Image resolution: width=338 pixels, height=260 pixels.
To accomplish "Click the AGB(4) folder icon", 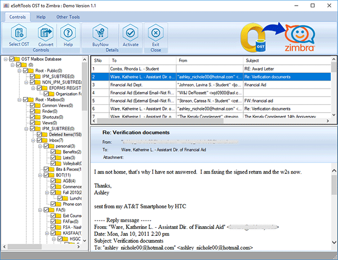I will click(x=59, y=181).
